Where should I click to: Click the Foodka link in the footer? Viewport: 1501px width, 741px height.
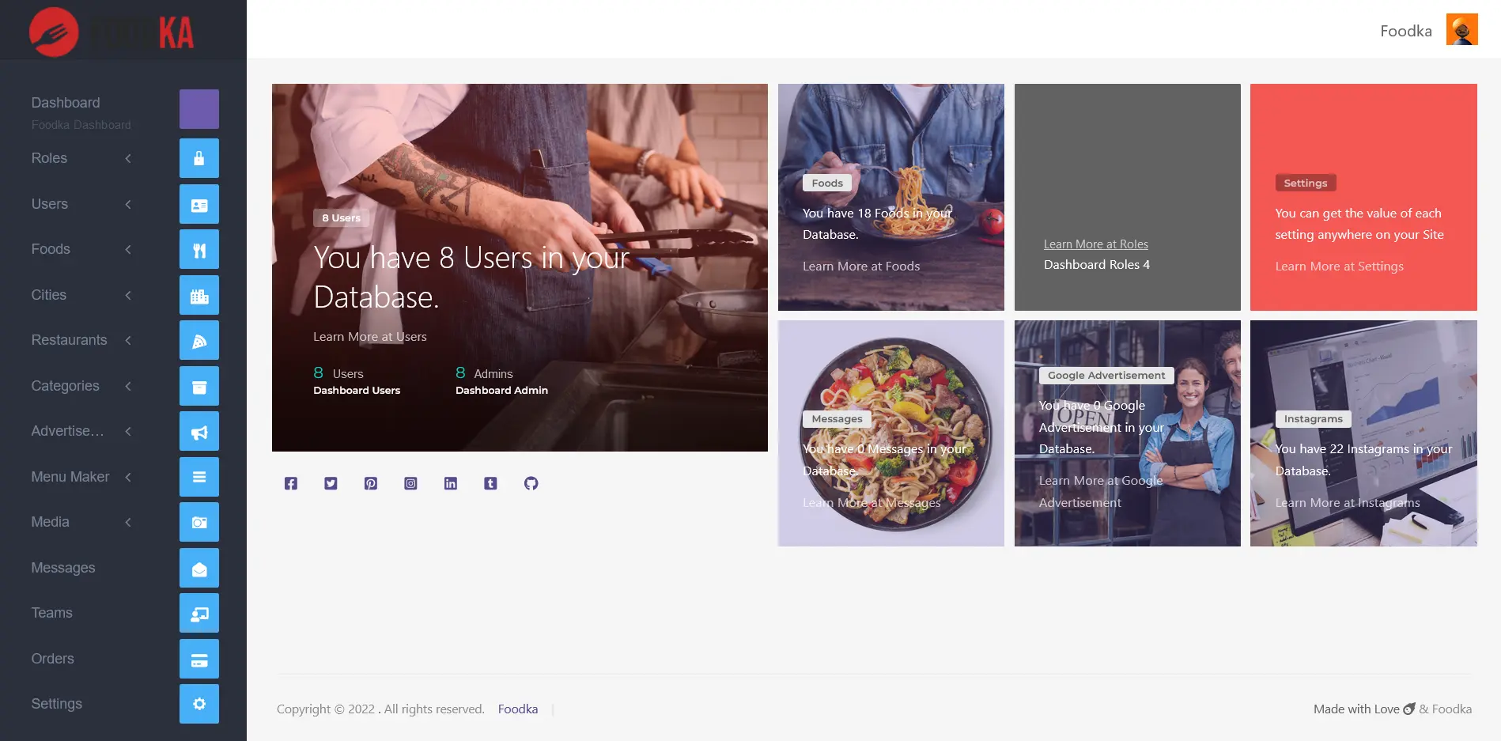pos(517,709)
